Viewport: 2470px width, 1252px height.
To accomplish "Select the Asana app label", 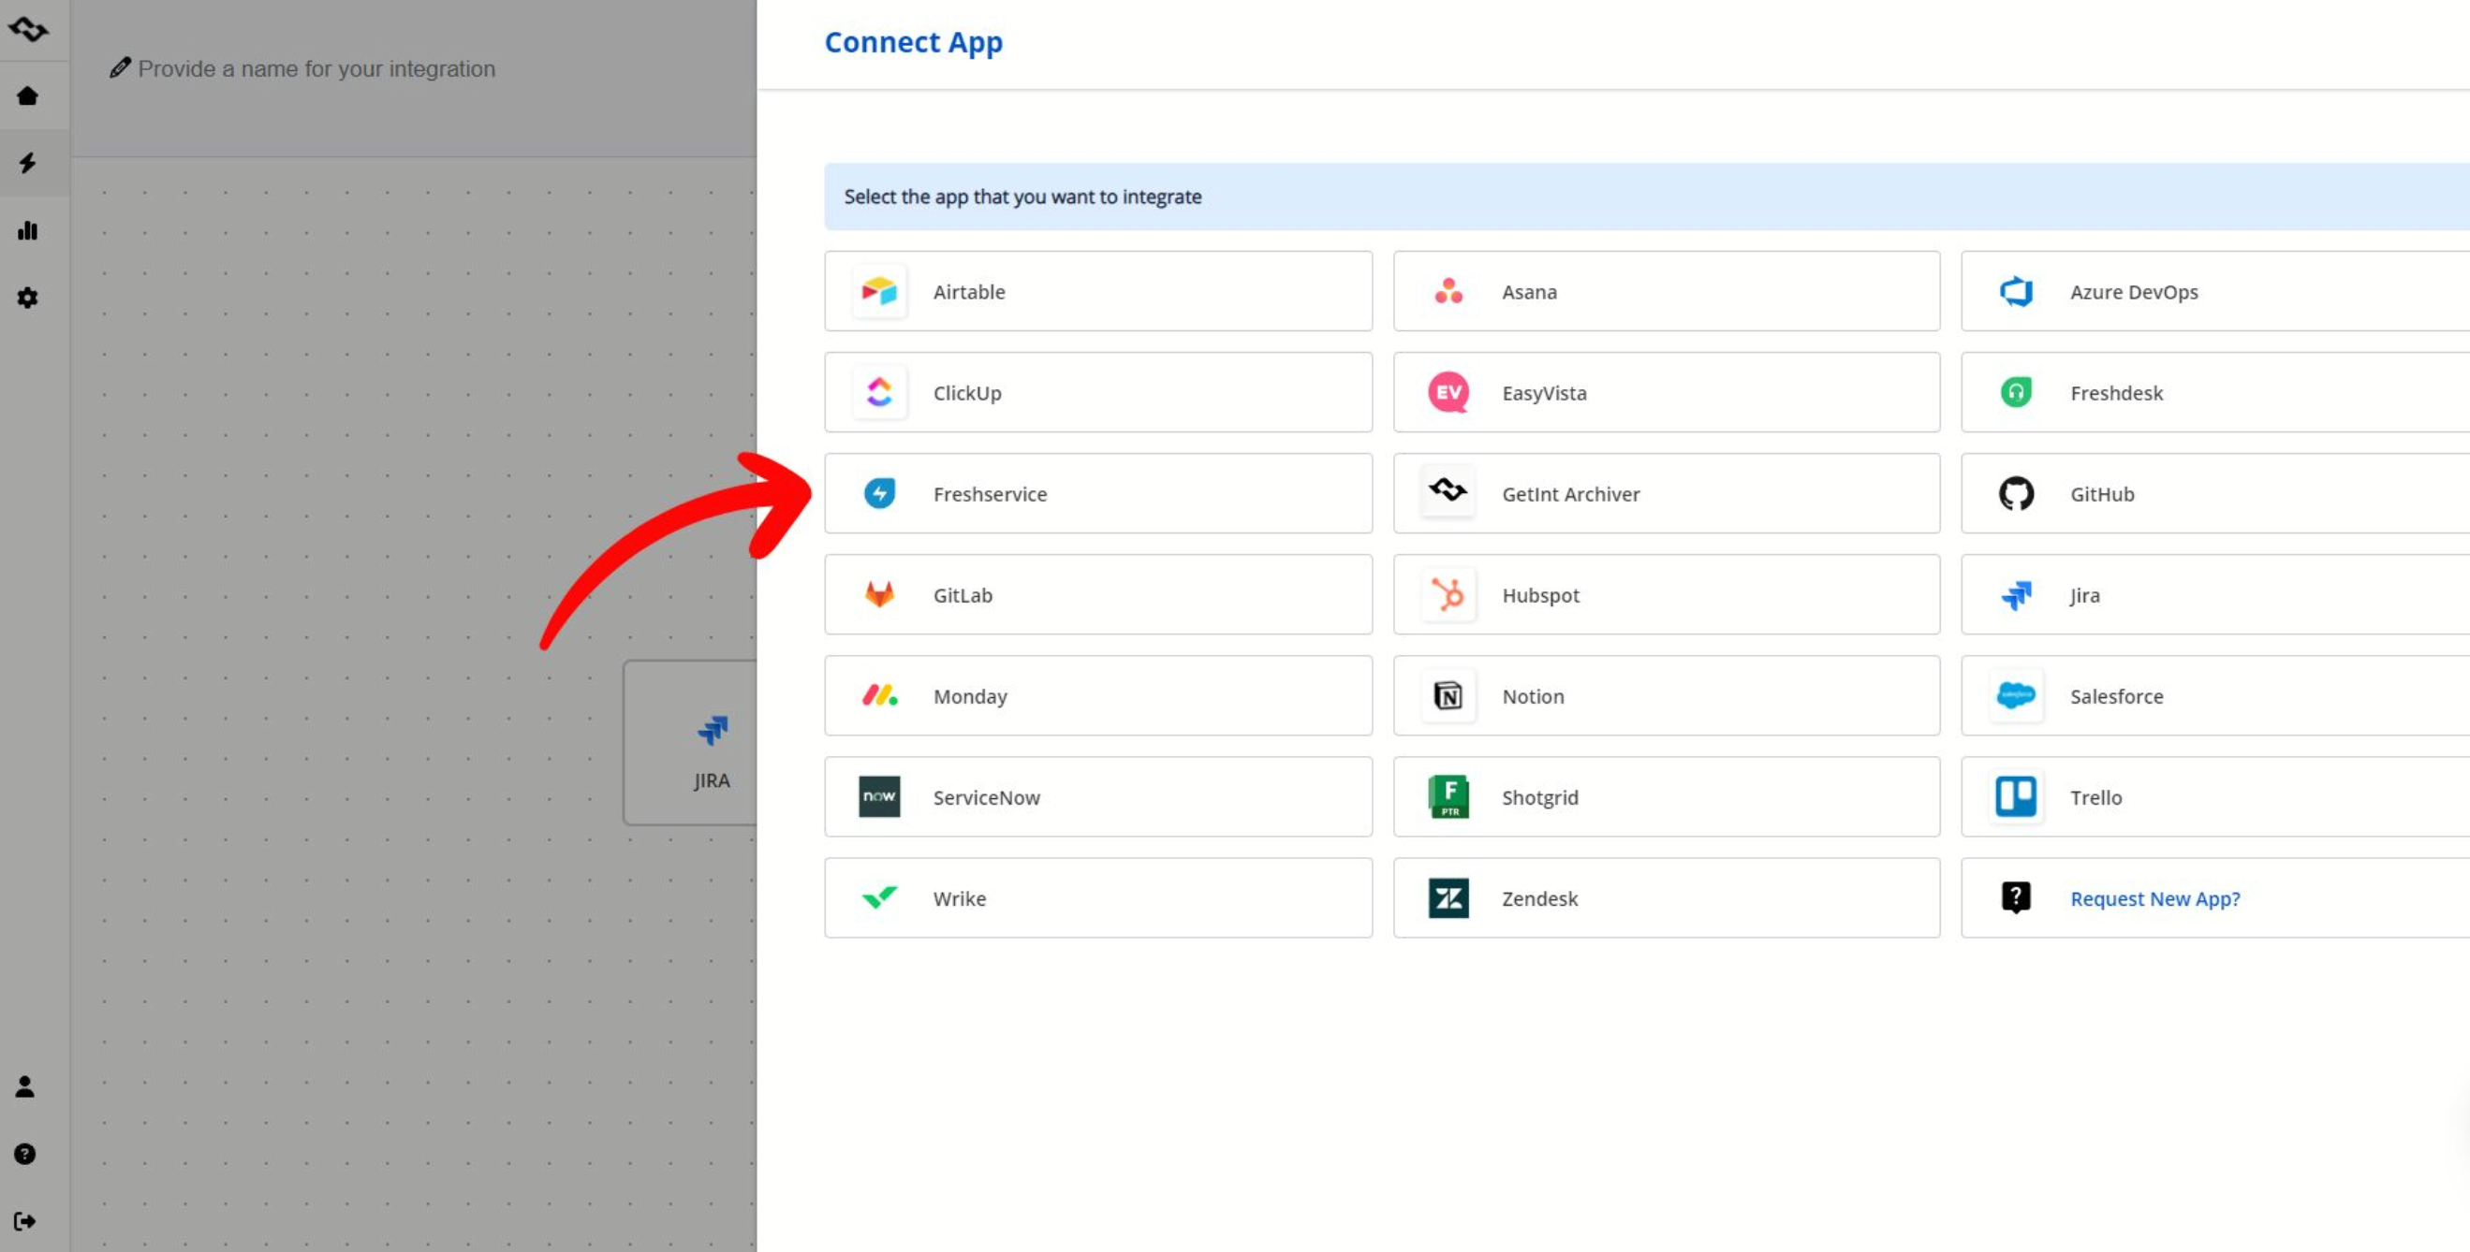I will [1529, 291].
